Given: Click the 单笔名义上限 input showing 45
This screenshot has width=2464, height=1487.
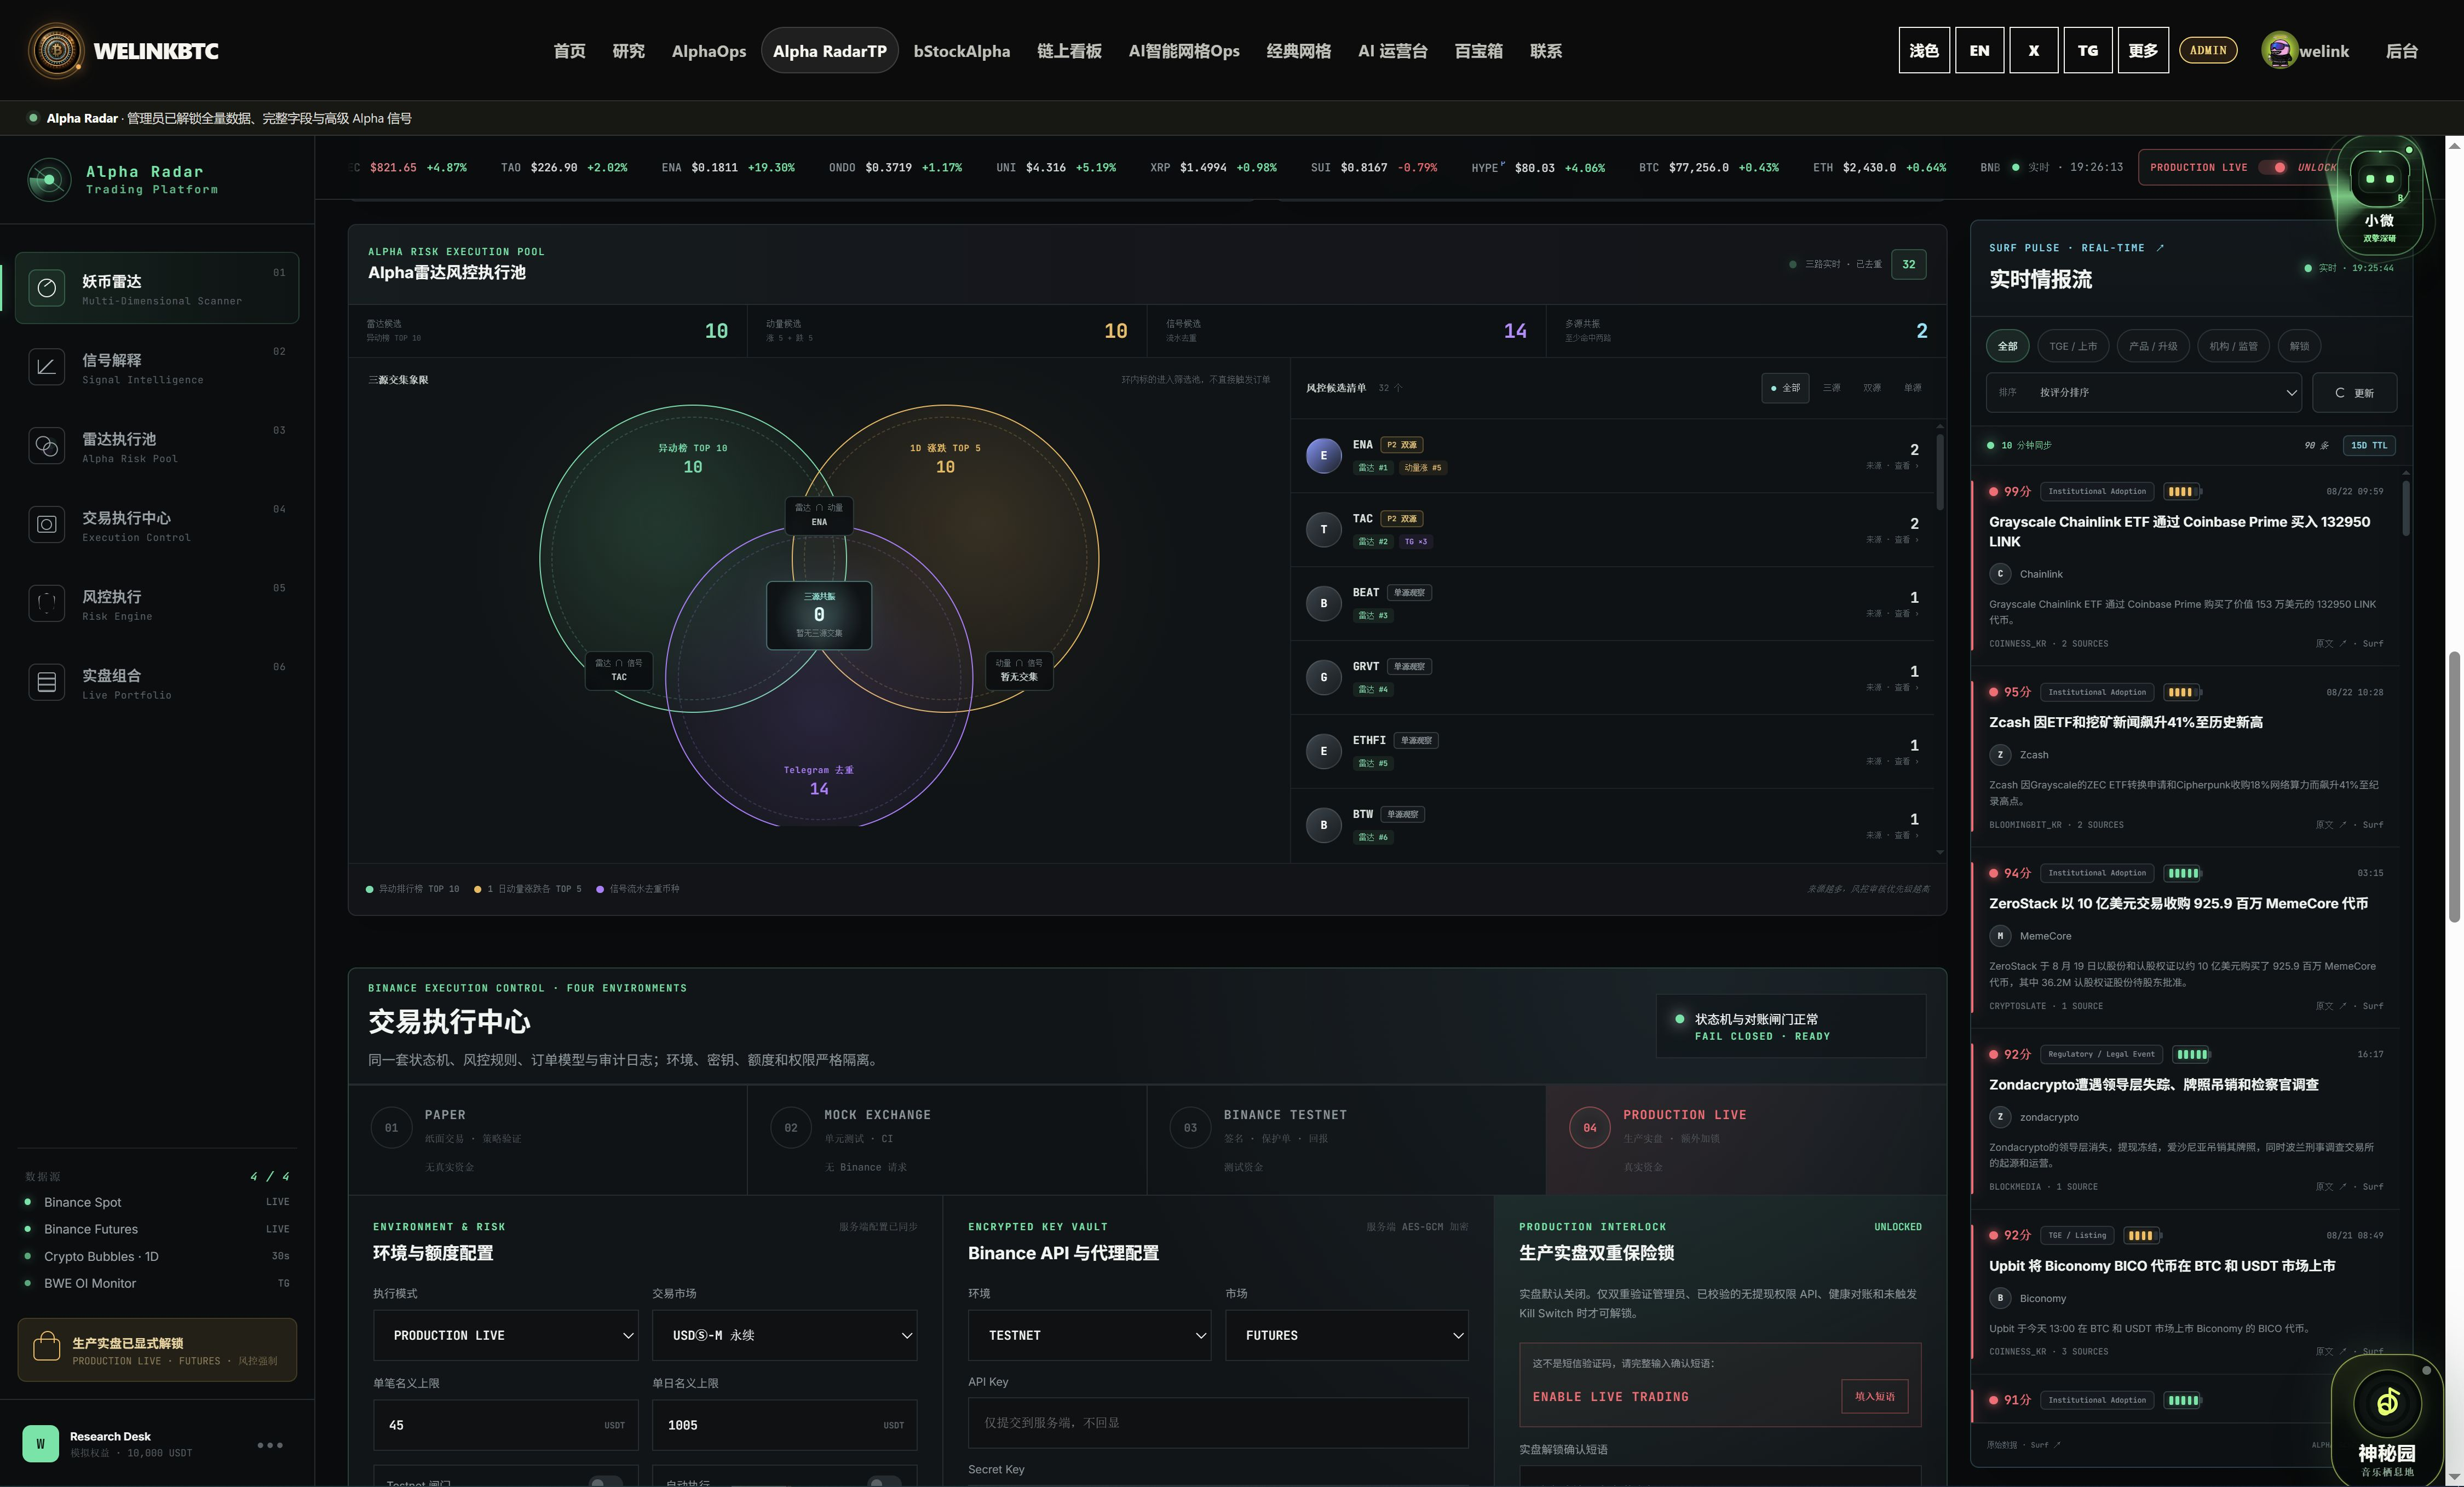Looking at the screenshot, I should (x=505, y=1425).
